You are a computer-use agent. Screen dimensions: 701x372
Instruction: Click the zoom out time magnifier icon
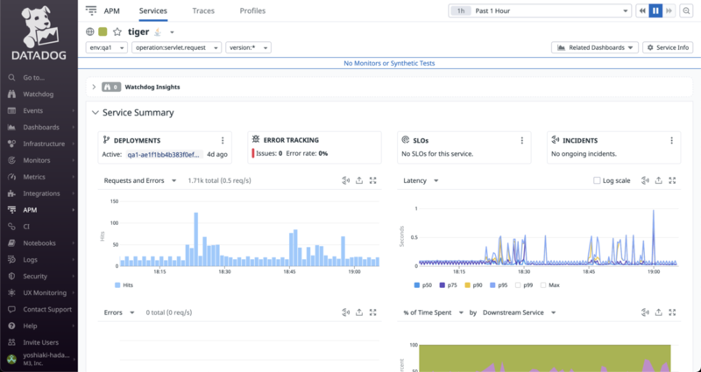[686, 11]
